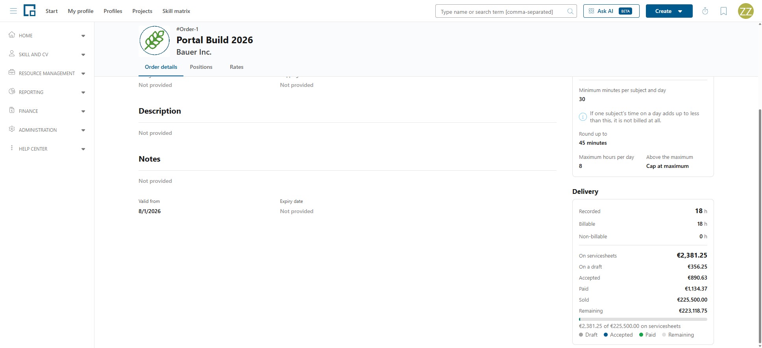Expand the REPORTING sidebar section

[x=83, y=92]
